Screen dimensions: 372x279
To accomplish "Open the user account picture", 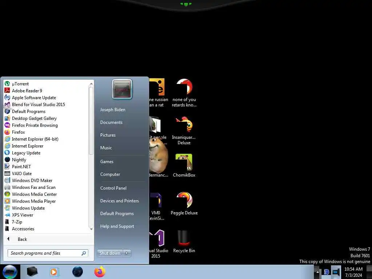I will (122, 89).
